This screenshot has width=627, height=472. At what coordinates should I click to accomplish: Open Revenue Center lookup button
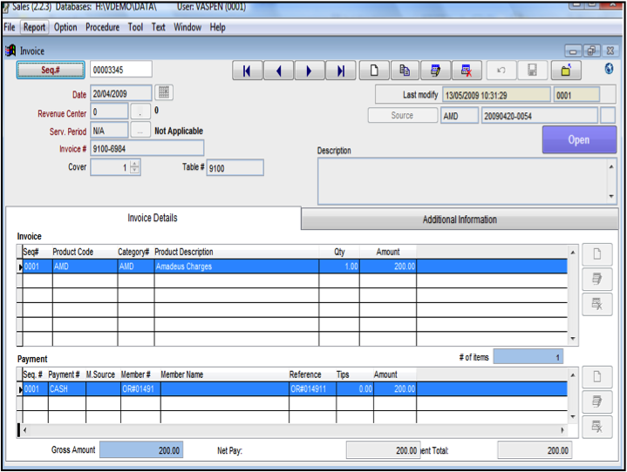point(140,111)
